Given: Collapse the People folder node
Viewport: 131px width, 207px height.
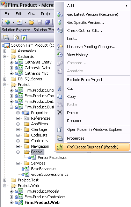Looking at the screenshot, I should (18, 152).
